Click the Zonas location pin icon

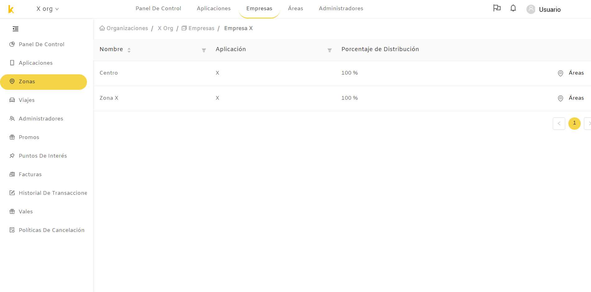click(12, 81)
